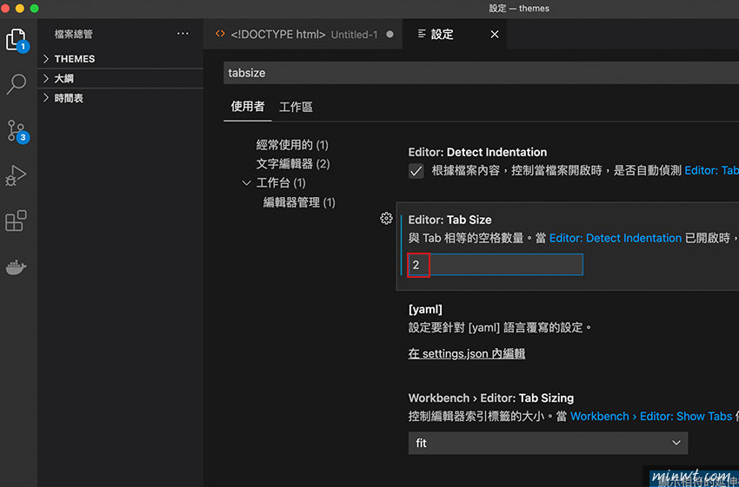739x487 pixels.
Task: Follow the Editor: Tab link under Detect Indentation
Action: click(x=712, y=170)
